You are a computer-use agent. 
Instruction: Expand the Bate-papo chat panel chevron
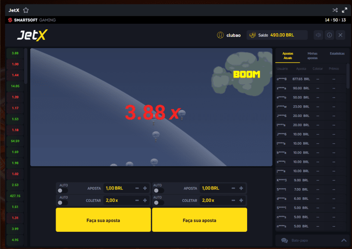point(344,240)
